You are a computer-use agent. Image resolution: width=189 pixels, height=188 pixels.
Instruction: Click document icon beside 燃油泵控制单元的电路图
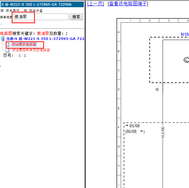(8, 50)
